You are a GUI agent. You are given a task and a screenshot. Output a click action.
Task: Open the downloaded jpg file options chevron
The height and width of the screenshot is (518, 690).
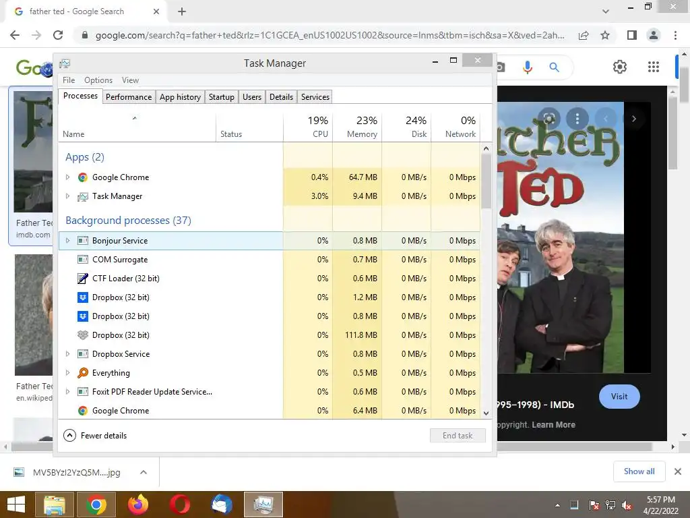(144, 472)
